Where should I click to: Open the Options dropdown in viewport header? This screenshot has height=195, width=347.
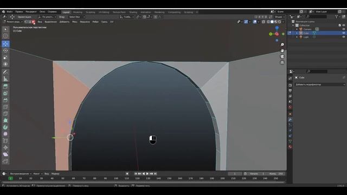coord(280,17)
